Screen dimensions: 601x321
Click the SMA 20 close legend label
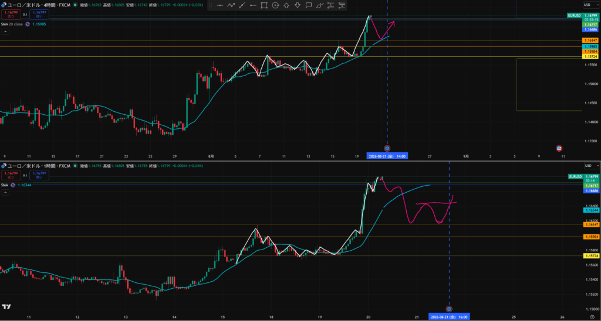pyautogui.click(x=12, y=24)
